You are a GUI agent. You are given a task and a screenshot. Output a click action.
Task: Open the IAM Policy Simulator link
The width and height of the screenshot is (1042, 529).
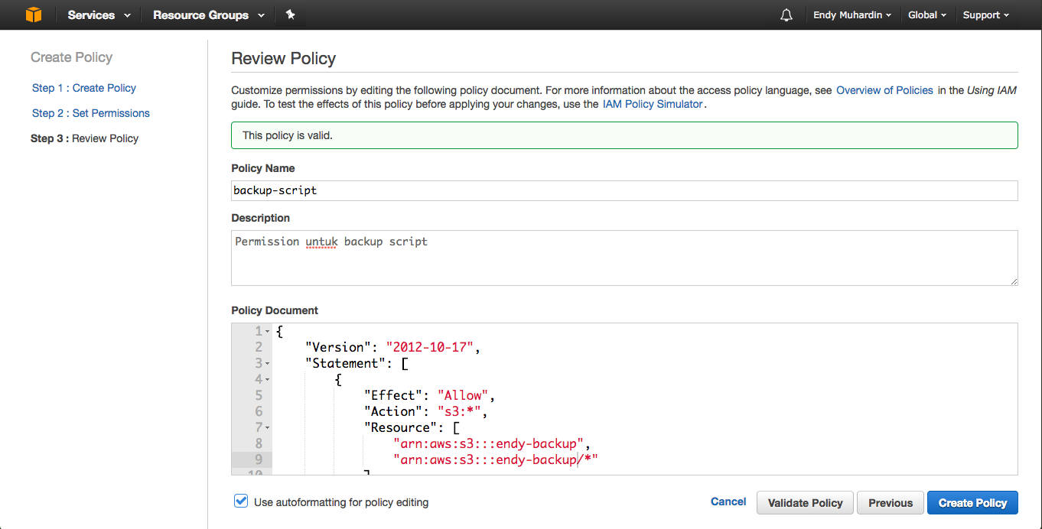point(653,104)
